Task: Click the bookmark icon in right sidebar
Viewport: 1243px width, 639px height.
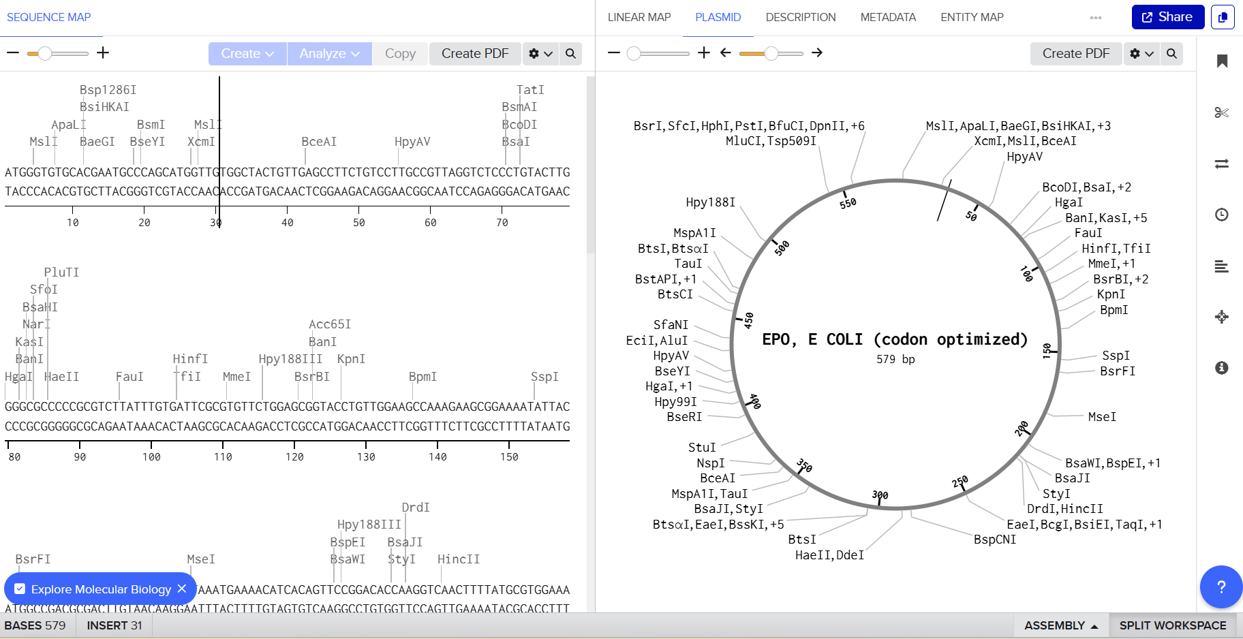Action: pyautogui.click(x=1222, y=61)
